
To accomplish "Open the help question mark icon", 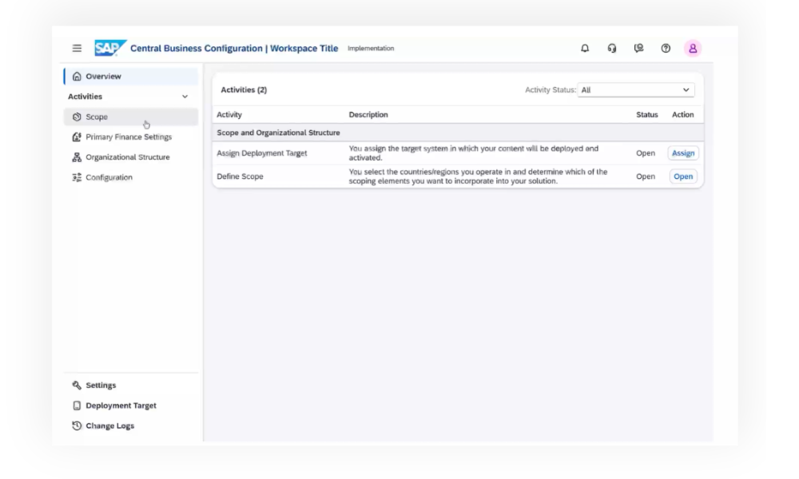I will [666, 48].
